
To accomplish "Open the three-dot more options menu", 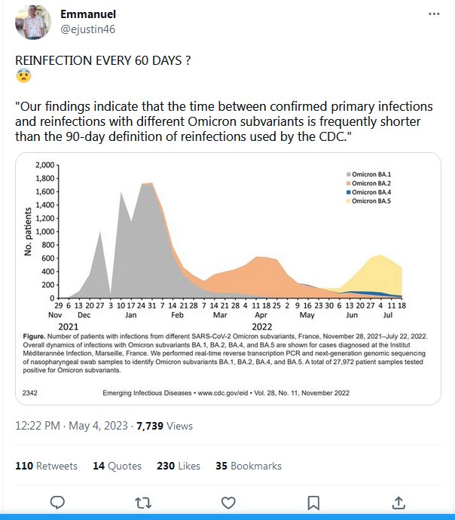I will coord(434,14).
